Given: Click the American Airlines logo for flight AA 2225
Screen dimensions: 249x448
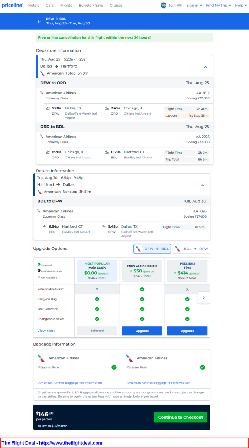Looking at the screenshot, I should pos(42,136).
